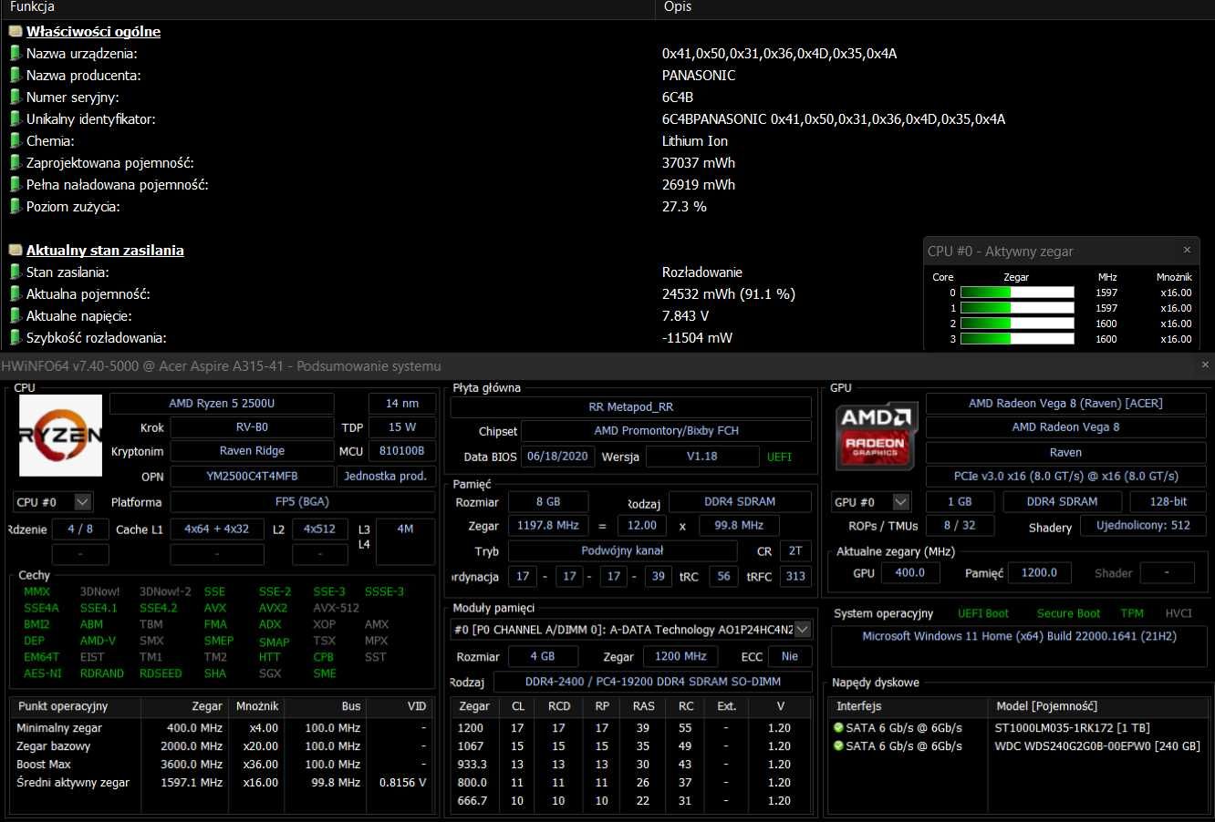
Task: Click memory size 8 GB field
Action: [x=547, y=502]
